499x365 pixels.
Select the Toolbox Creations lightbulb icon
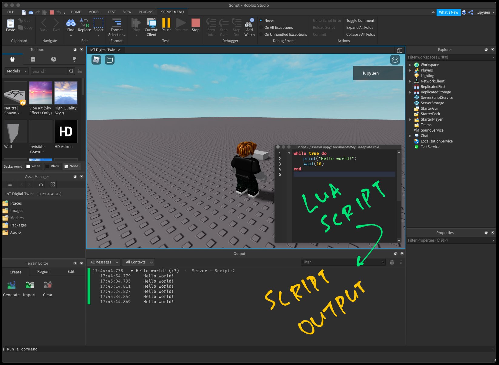74,59
